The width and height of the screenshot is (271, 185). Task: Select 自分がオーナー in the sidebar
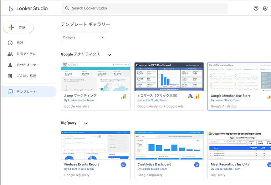pos(29,65)
